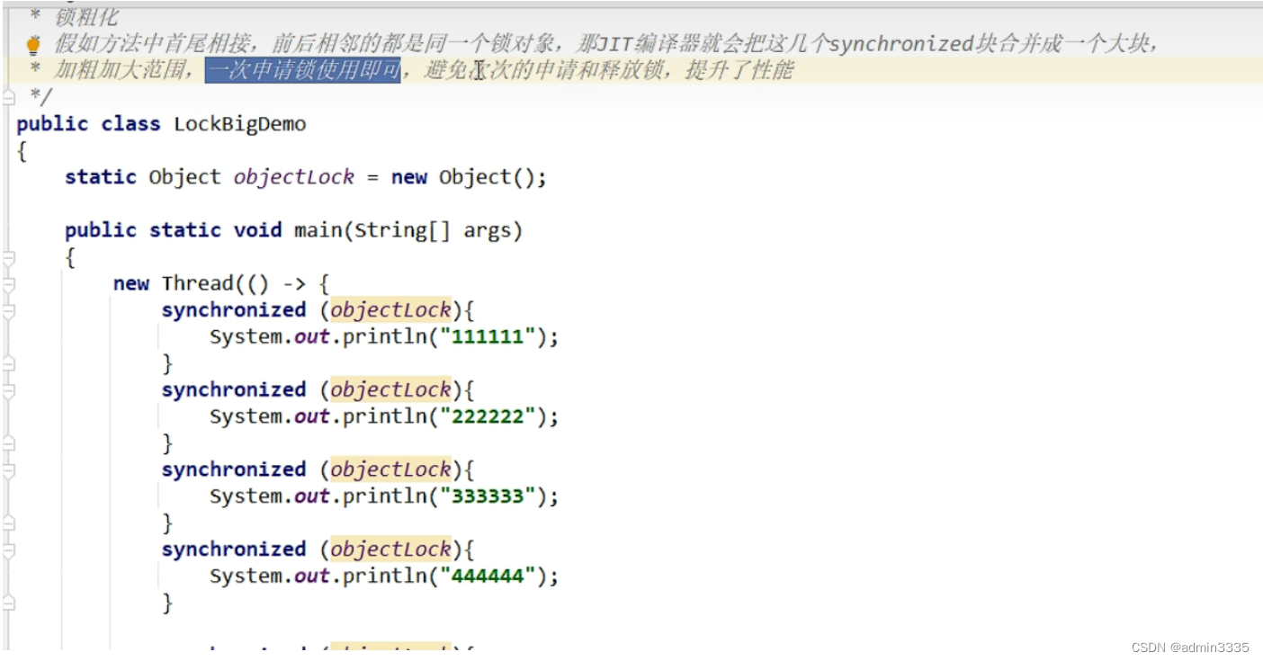Click the yellow lightbulb intention icon
The image size is (1263, 661).
[33, 44]
